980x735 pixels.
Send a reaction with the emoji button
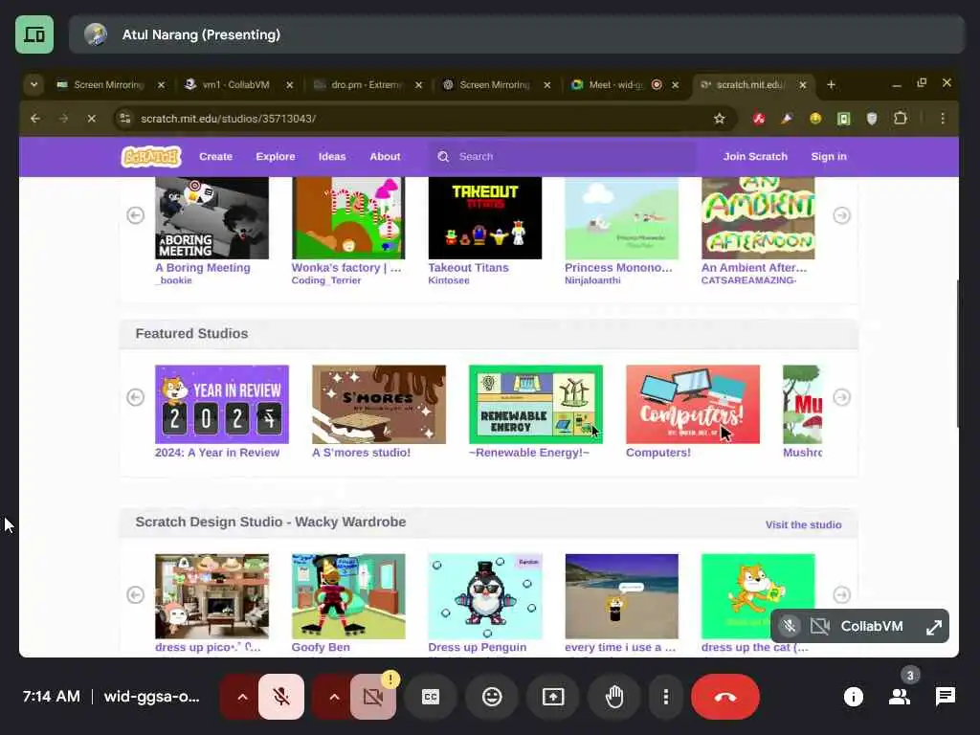pos(492,697)
